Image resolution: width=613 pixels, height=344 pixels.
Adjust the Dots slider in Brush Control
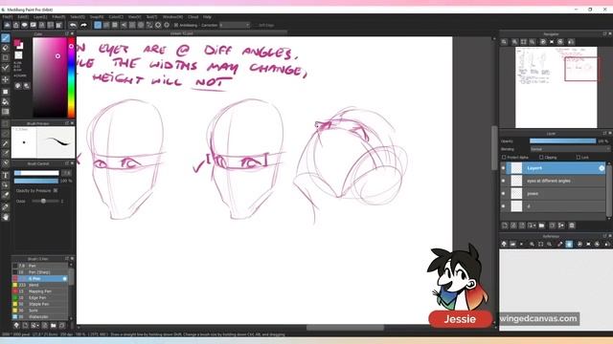(x=45, y=201)
